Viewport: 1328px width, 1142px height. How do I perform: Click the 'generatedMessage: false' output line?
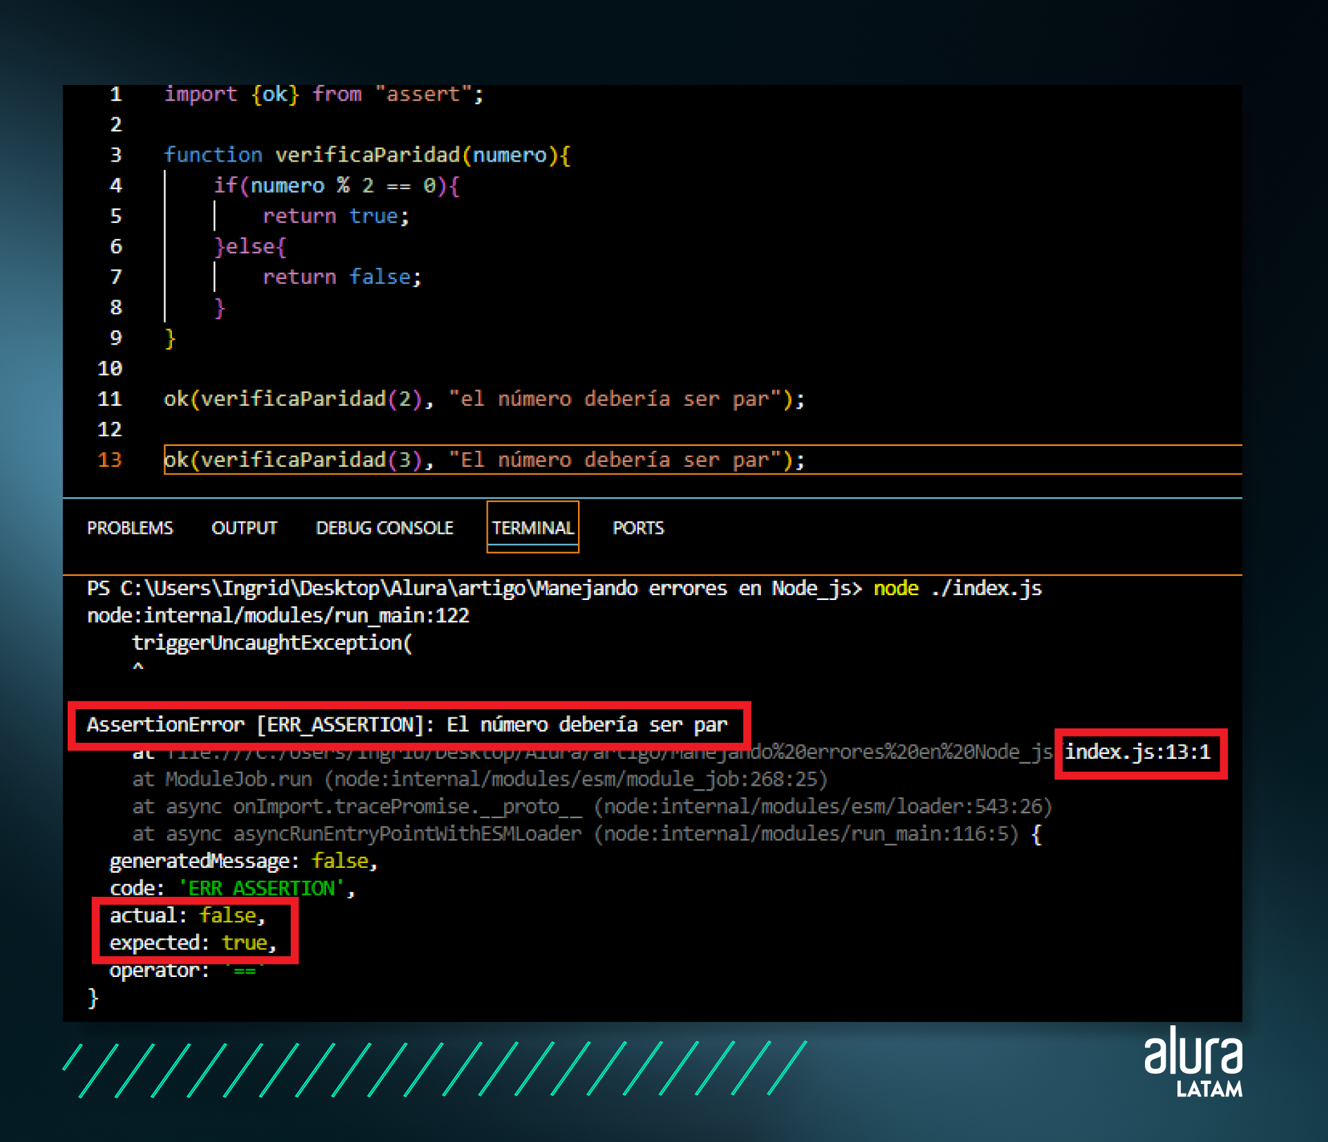click(x=244, y=861)
